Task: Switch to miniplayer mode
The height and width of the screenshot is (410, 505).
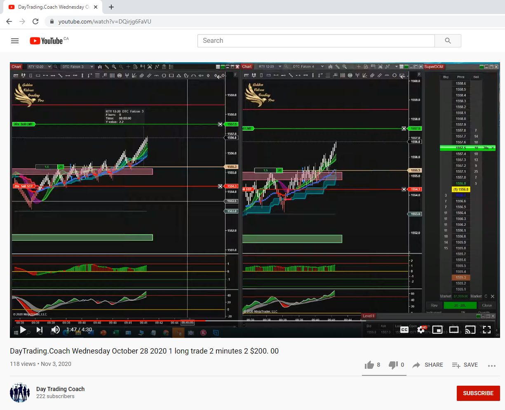Action: click(437, 330)
